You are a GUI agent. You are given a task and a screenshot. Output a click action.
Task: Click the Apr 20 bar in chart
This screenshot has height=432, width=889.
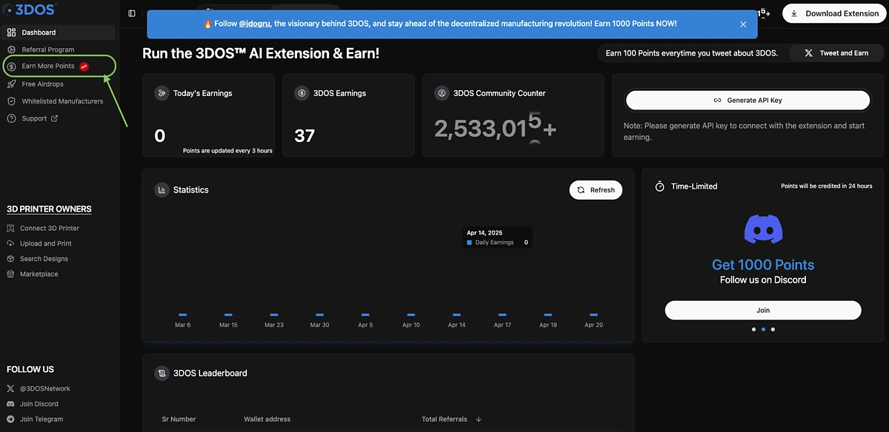593,315
